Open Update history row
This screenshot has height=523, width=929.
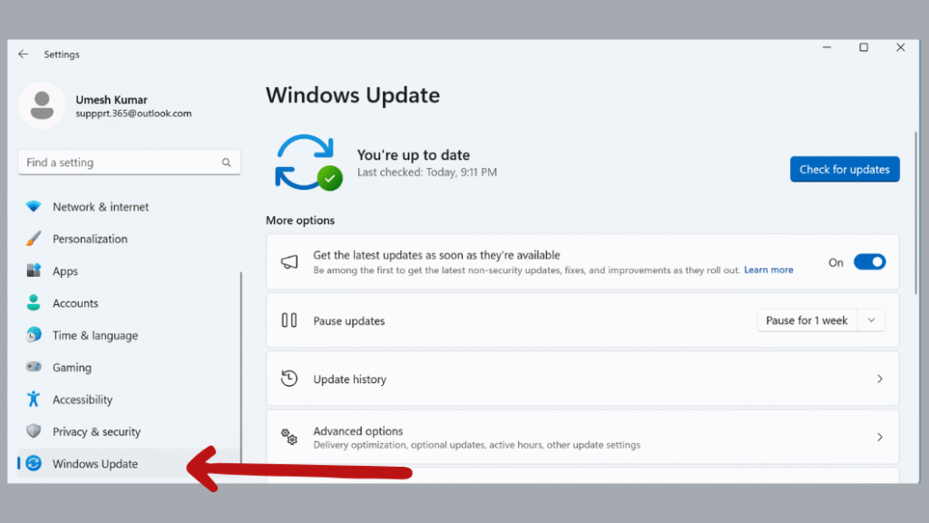pyautogui.click(x=582, y=379)
